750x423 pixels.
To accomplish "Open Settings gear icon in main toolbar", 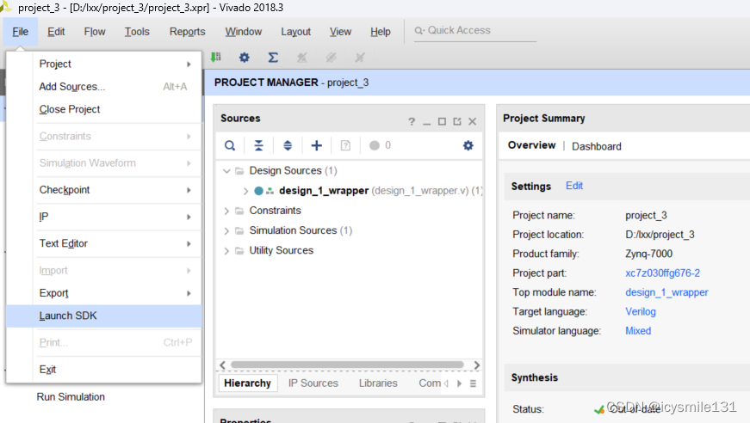I will pyautogui.click(x=245, y=58).
